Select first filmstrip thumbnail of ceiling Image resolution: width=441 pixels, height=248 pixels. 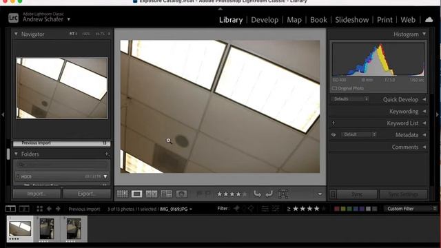pos(20,229)
